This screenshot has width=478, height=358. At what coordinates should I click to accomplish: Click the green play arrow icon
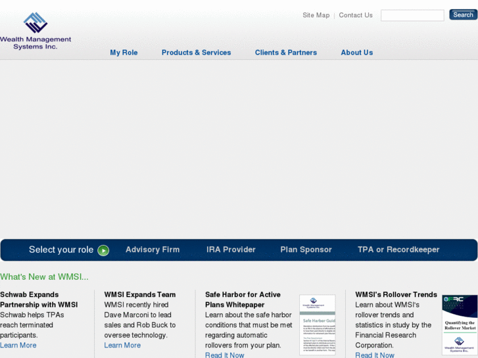(x=103, y=250)
